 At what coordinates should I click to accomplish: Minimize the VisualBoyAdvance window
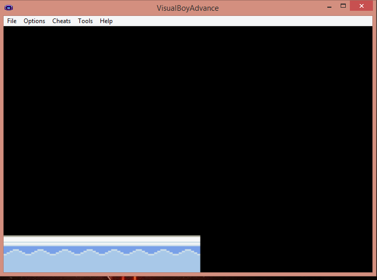pos(329,6)
